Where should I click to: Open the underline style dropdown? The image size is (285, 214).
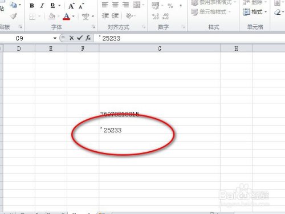pos(59,6)
